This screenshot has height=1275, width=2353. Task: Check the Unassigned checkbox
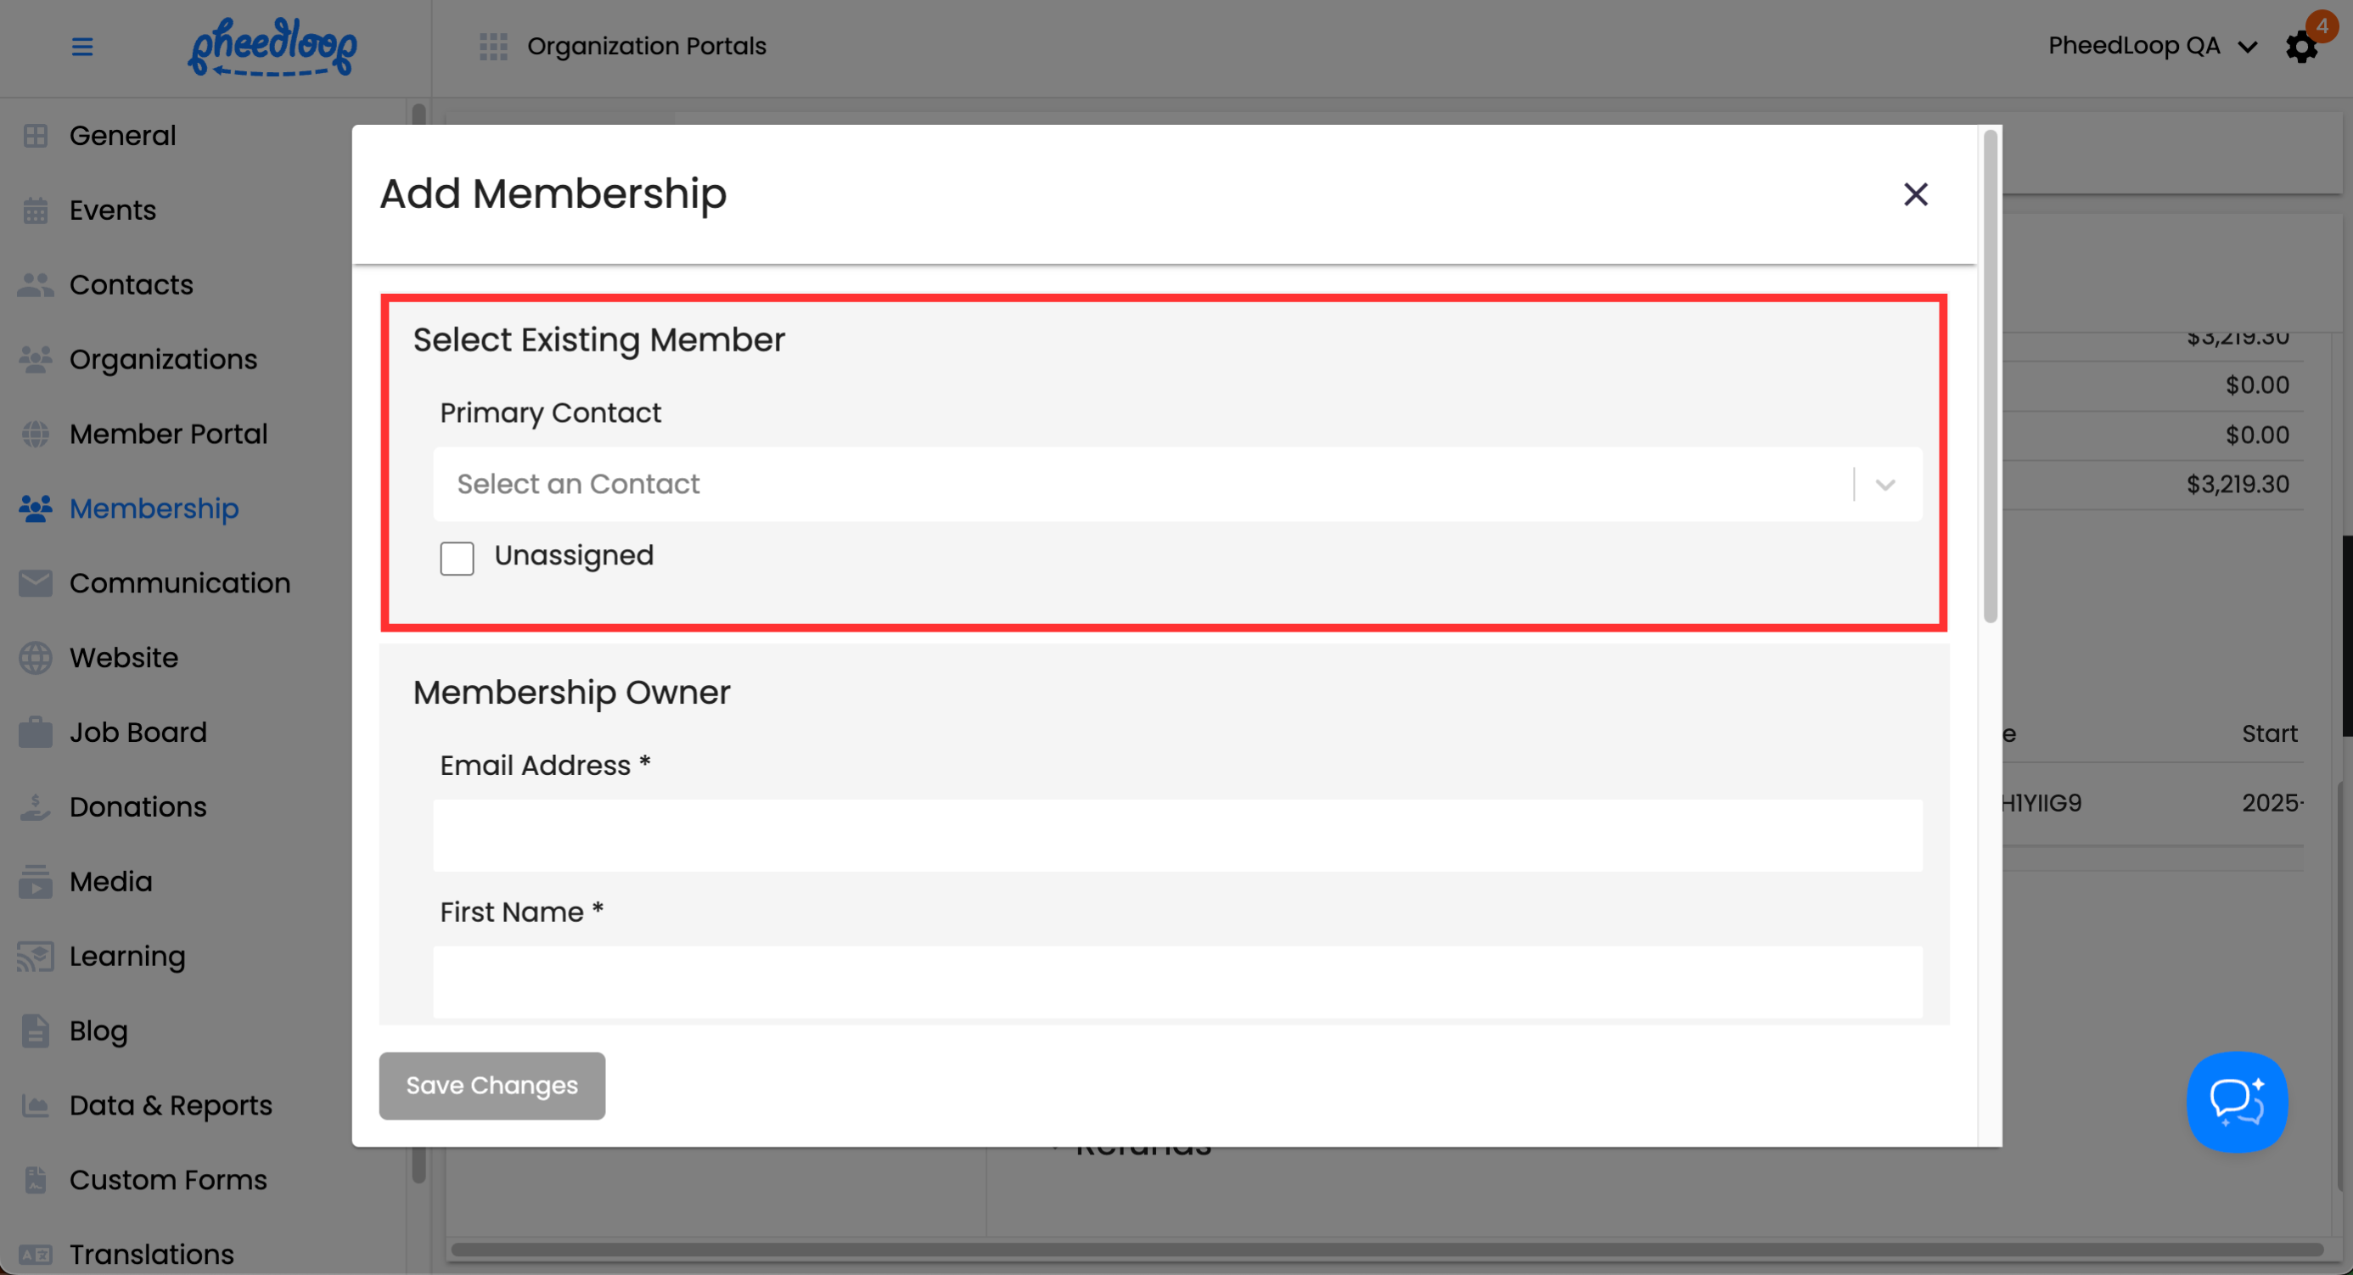[457, 558]
